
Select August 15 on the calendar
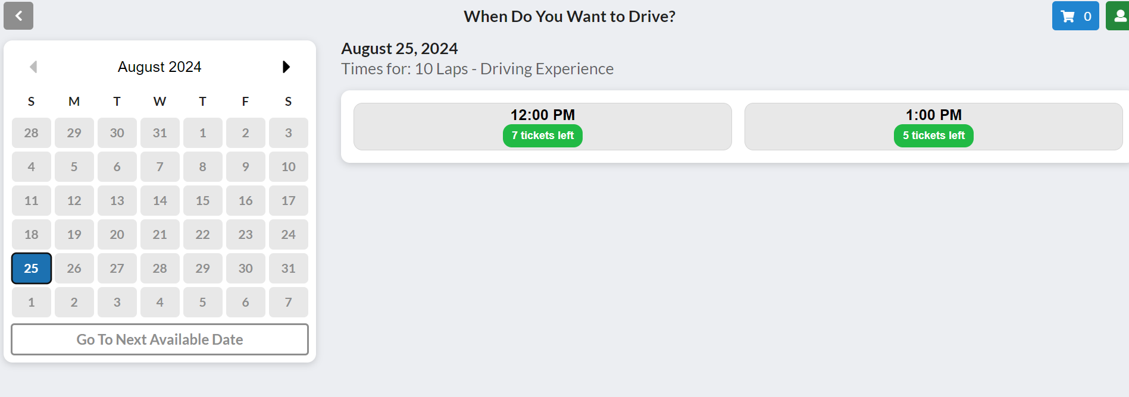pyautogui.click(x=203, y=200)
